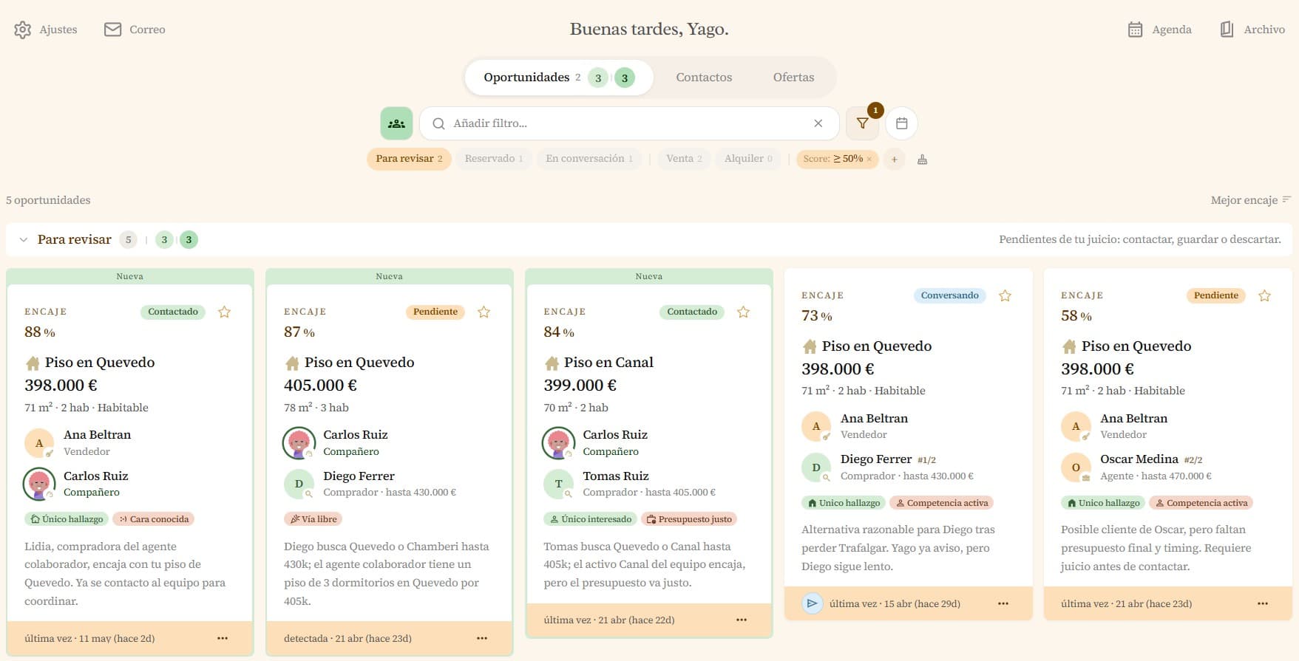Toggle Venta filter chip
The height and width of the screenshot is (661, 1299).
(684, 159)
